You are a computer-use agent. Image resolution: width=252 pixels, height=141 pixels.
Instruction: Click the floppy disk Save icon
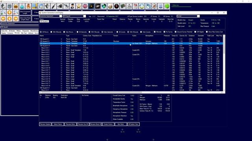(x=148, y=6)
